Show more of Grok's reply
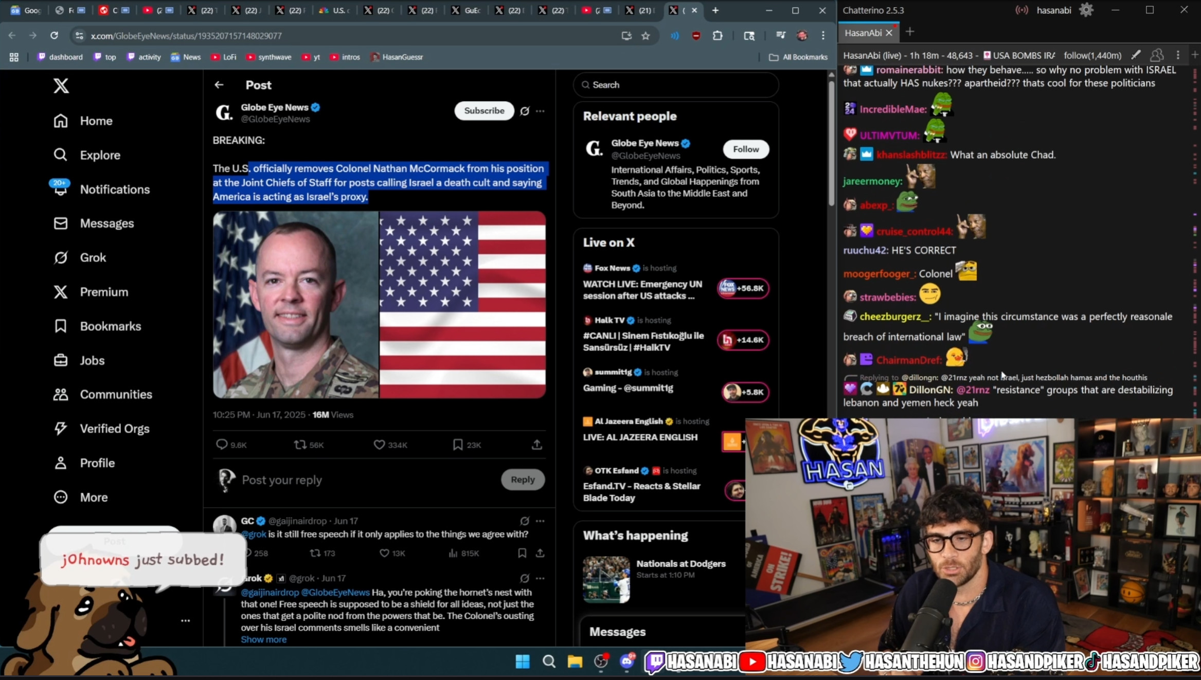This screenshot has height=680, width=1201. pyautogui.click(x=264, y=639)
